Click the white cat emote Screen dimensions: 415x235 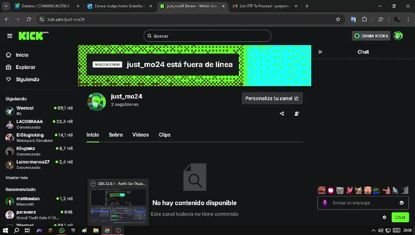coord(340,190)
